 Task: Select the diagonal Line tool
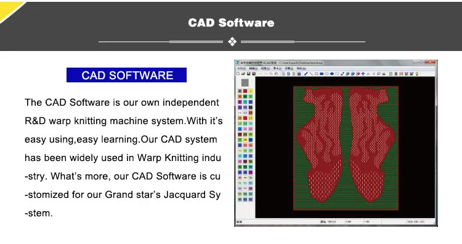click(x=311, y=74)
